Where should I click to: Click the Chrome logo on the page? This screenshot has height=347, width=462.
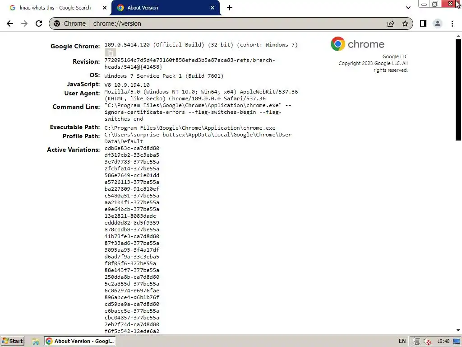[357, 44]
